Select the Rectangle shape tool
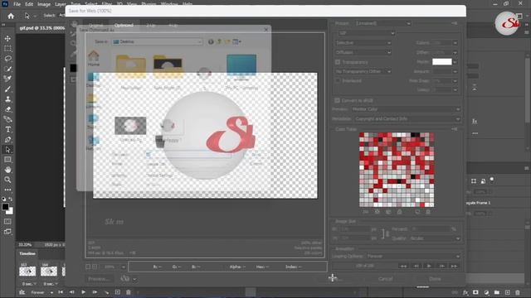Viewport: 531px width, 298px height. click(7, 160)
